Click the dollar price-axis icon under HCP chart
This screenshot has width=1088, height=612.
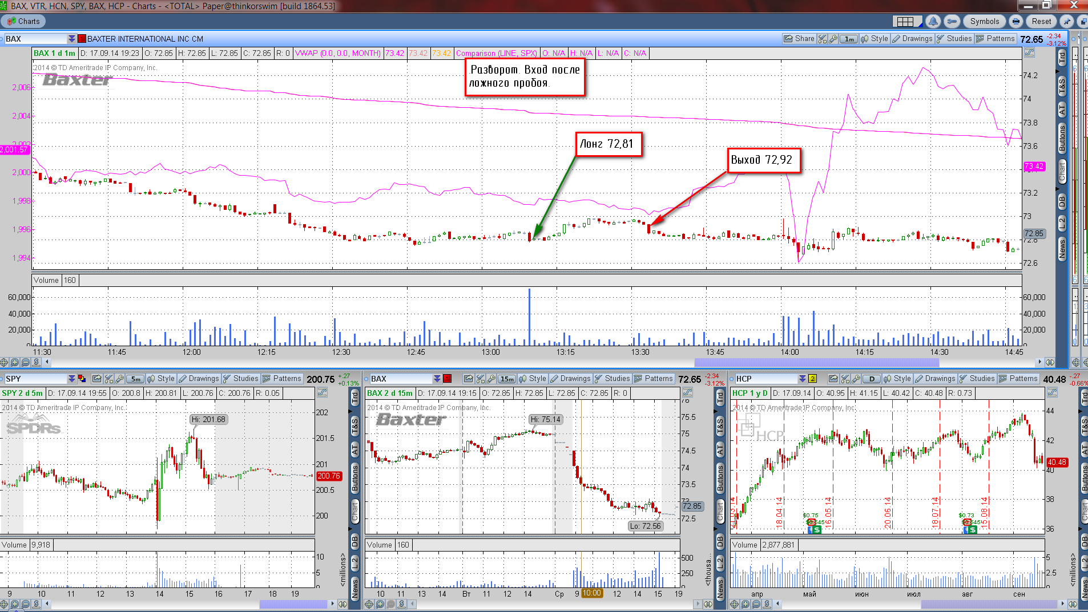(x=767, y=604)
